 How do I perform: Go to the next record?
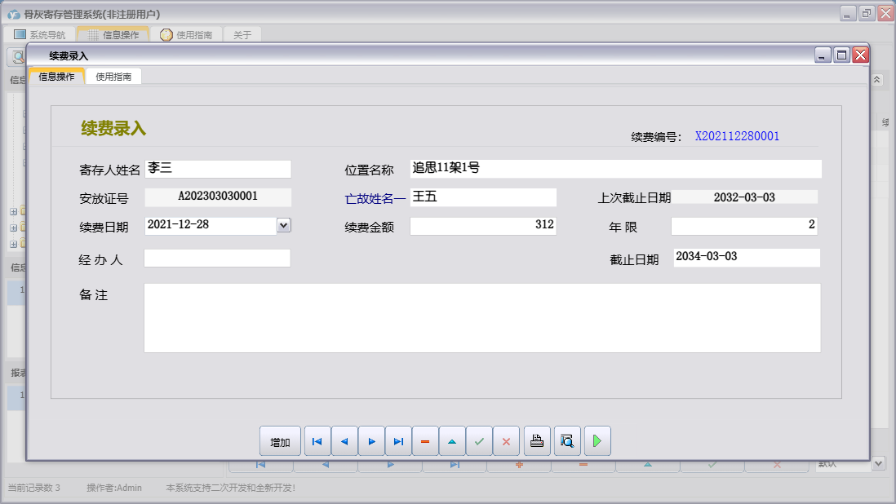[x=371, y=441]
